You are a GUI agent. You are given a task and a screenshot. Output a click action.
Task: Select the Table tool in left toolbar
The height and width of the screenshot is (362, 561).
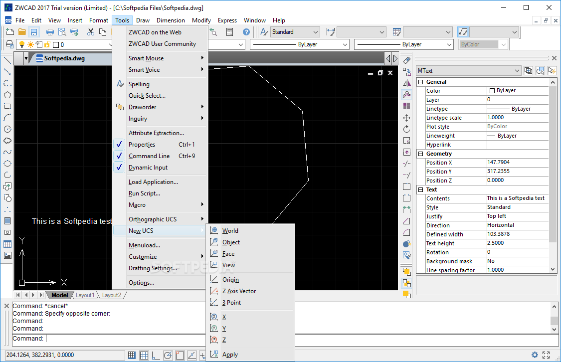7,244
